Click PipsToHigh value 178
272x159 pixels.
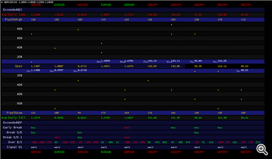click(x=220, y=20)
